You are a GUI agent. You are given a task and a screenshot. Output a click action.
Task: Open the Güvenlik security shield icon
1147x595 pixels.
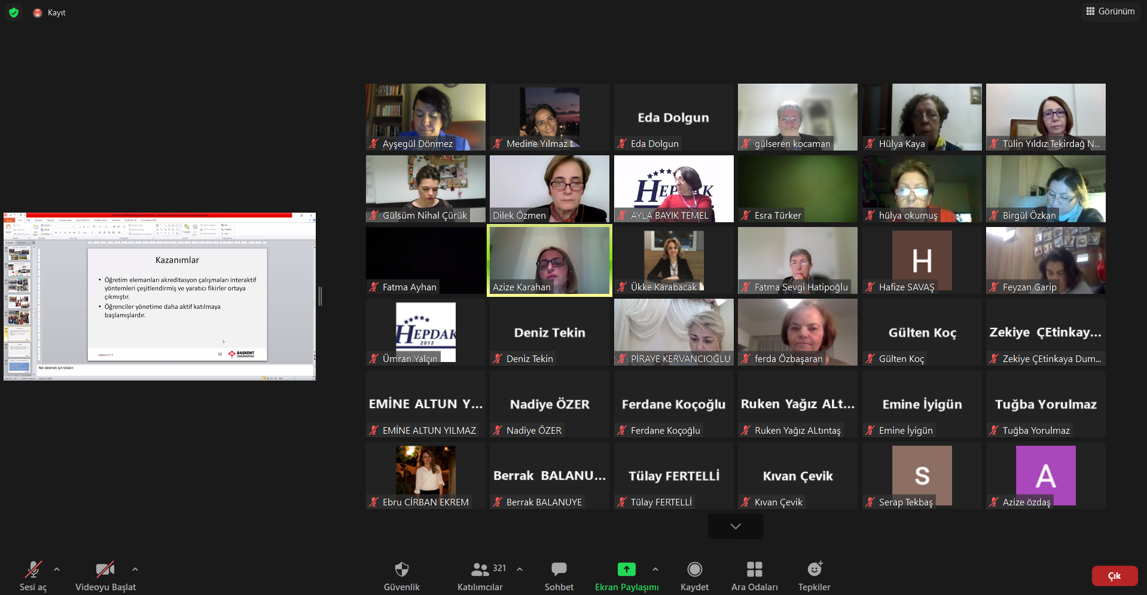pyautogui.click(x=401, y=569)
